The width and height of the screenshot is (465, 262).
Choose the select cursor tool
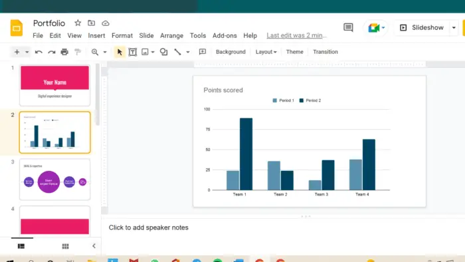120,52
